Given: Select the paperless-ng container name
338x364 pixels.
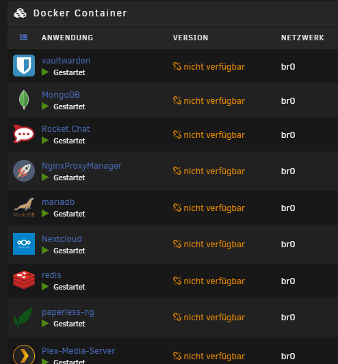Looking at the screenshot, I should 68,312.
